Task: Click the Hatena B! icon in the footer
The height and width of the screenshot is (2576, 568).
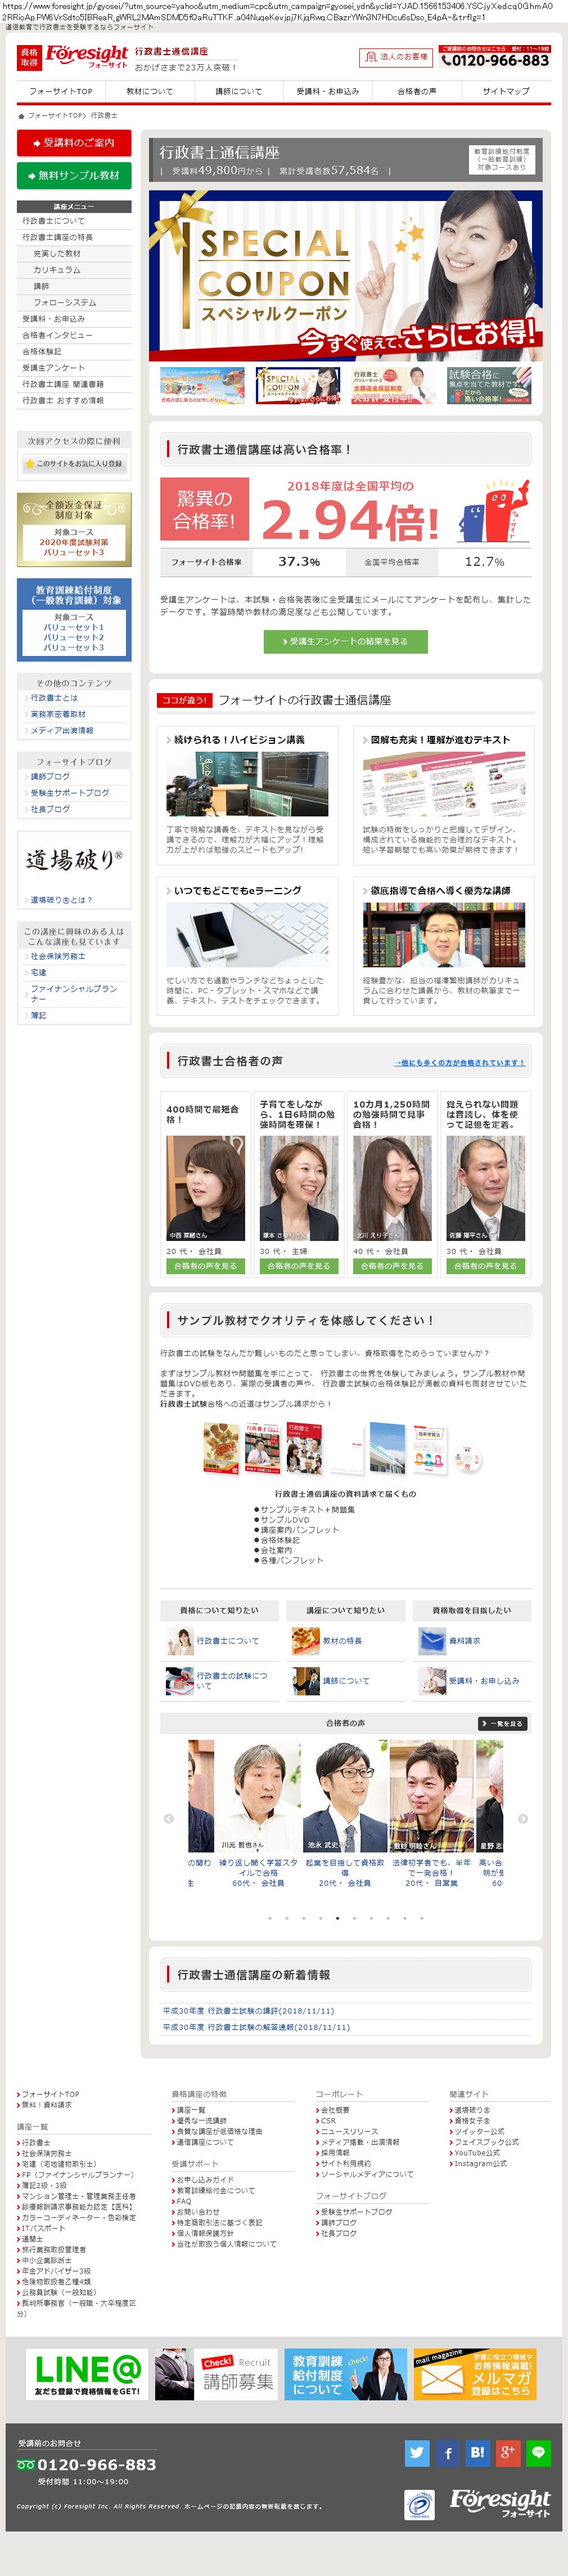Action: click(478, 2452)
